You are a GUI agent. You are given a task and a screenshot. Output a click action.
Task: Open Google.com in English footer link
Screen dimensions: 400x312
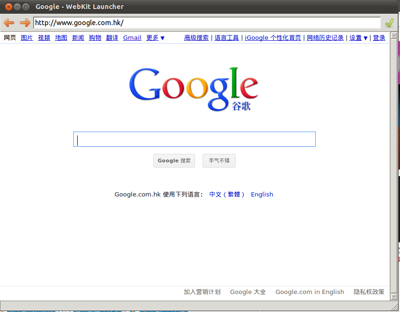tap(310, 292)
